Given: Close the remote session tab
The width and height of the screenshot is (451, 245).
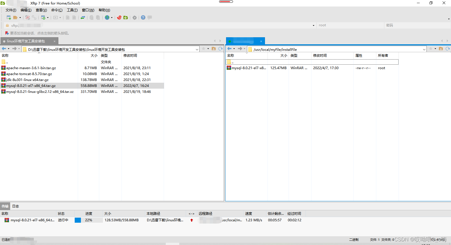Looking at the screenshot, I should pyautogui.click(x=261, y=41).
